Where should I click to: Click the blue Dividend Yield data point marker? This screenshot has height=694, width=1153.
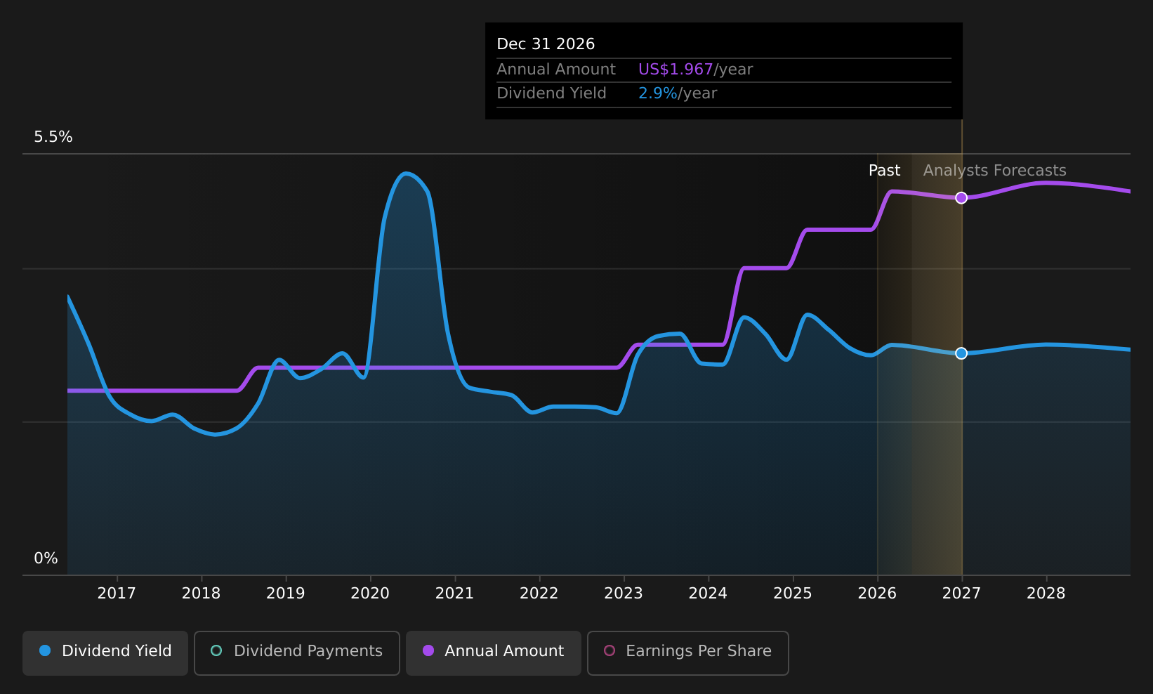961,353
